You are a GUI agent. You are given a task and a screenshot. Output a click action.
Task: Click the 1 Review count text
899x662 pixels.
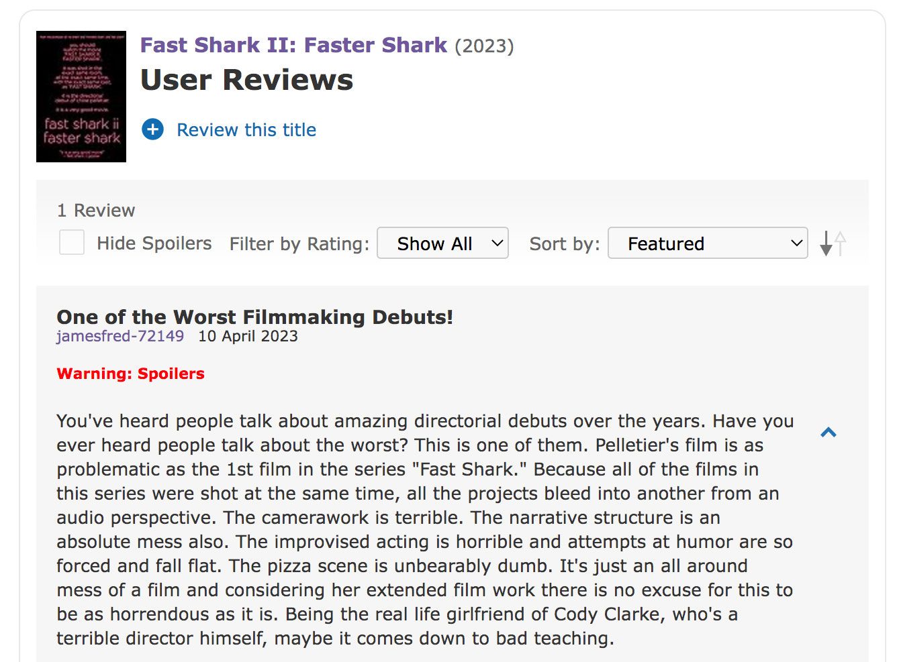tap(96, 211)
